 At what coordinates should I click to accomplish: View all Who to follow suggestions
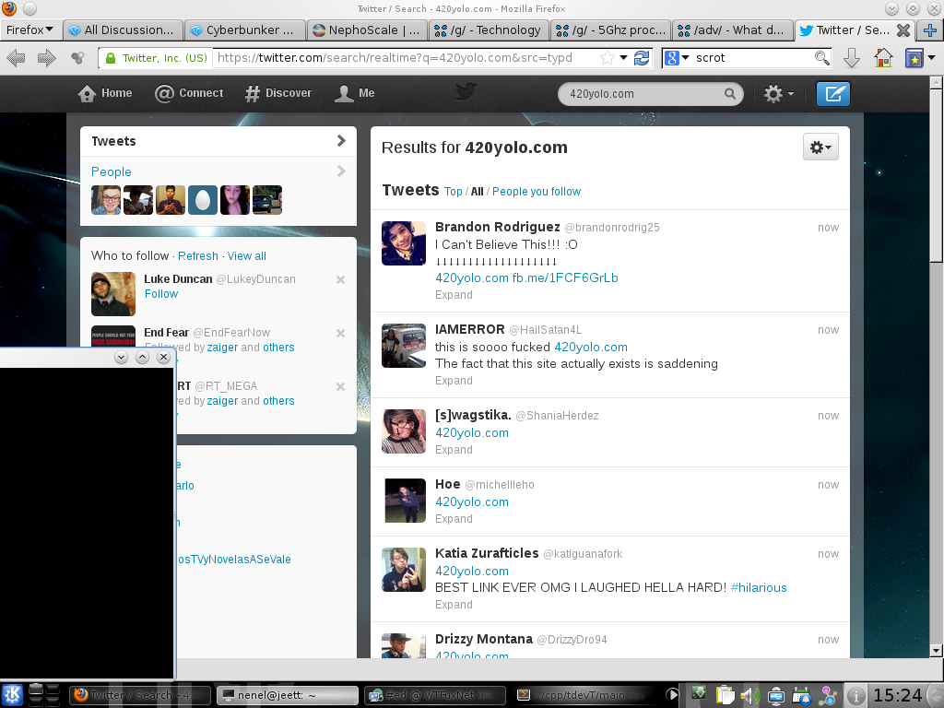coord(247,256)
